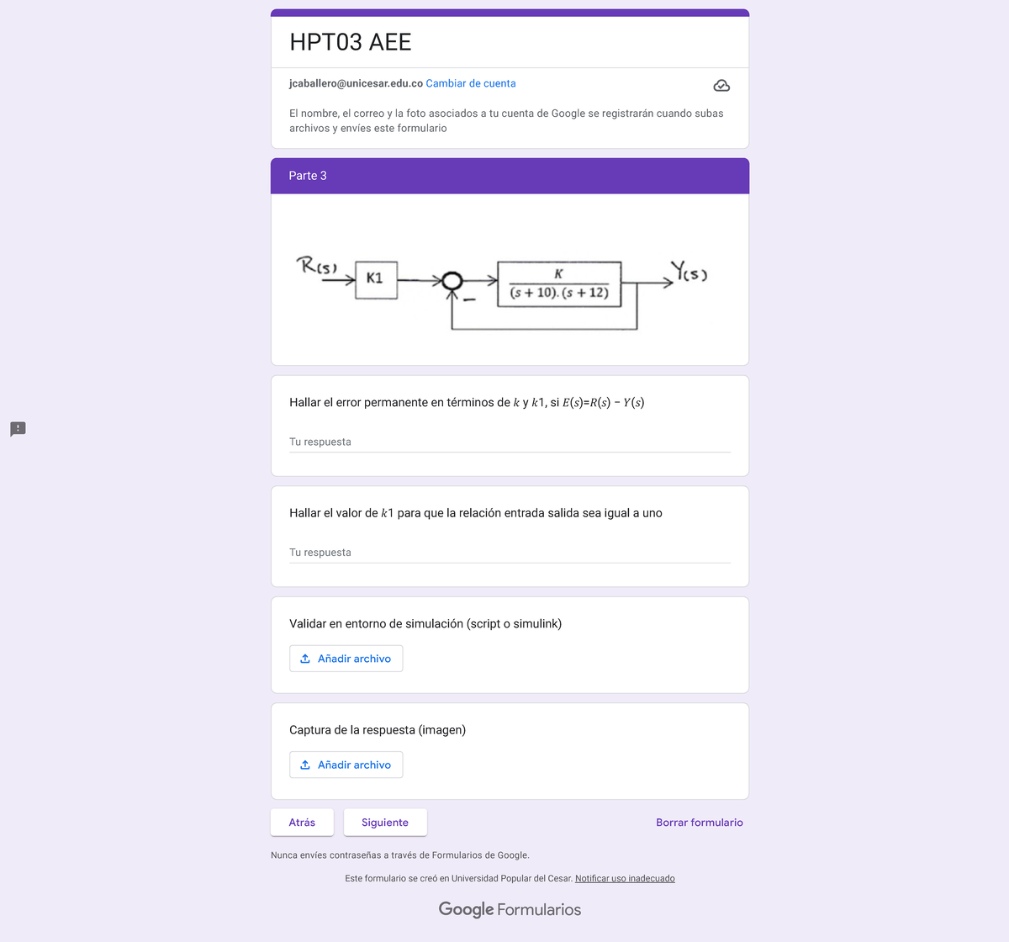This screenshot has width=1009, height=942.
Task: Open the report problem feedback icon
Action: pos(18,429)
